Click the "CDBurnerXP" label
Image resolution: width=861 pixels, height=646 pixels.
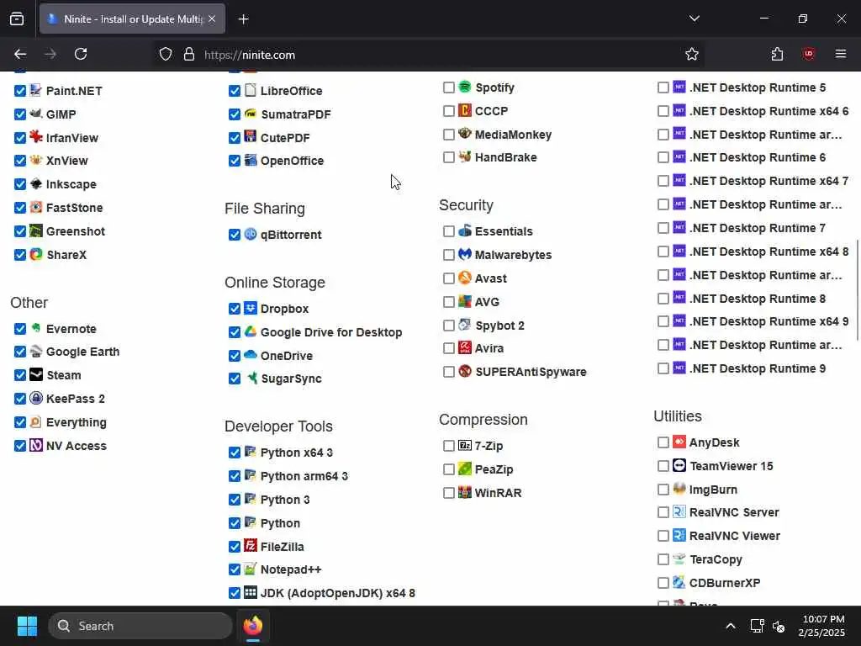click(725, 583)
